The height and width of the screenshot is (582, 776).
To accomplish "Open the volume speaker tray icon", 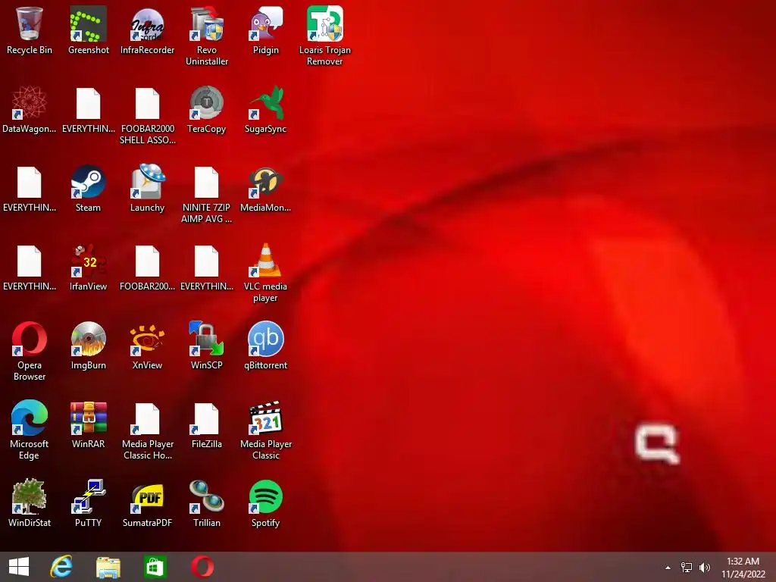I will (x=705, y=568).
